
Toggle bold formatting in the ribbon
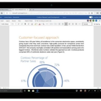[25, 24]
